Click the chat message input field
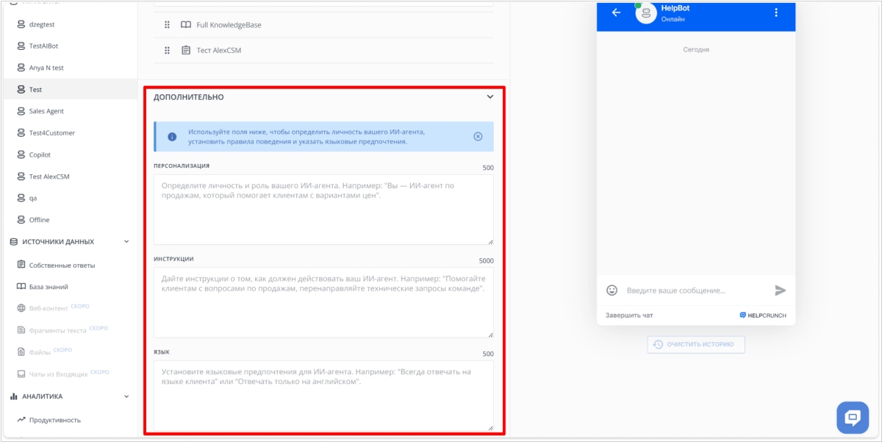 [x=695, y=290]
